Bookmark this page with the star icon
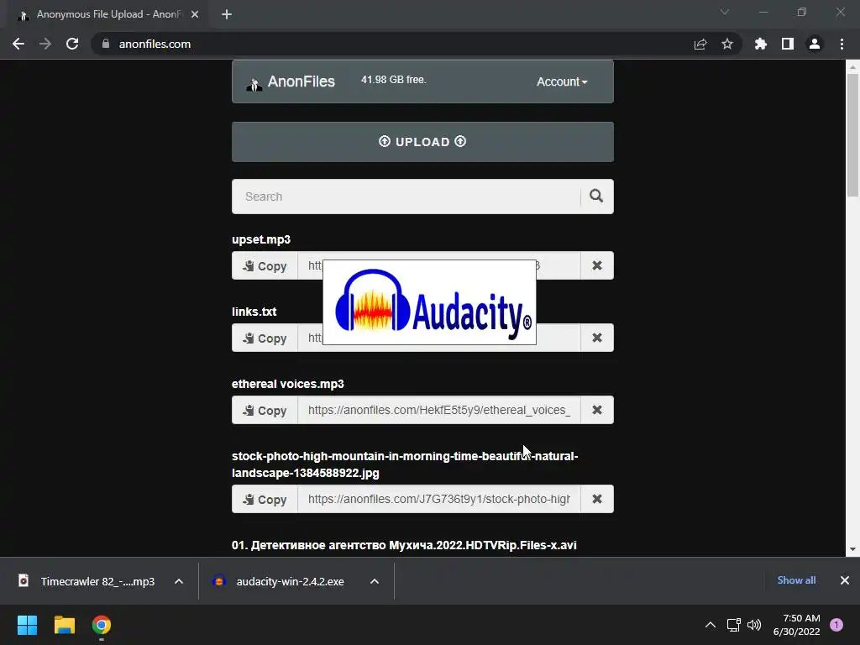860x645 pixels. click(x=727, y=44)
